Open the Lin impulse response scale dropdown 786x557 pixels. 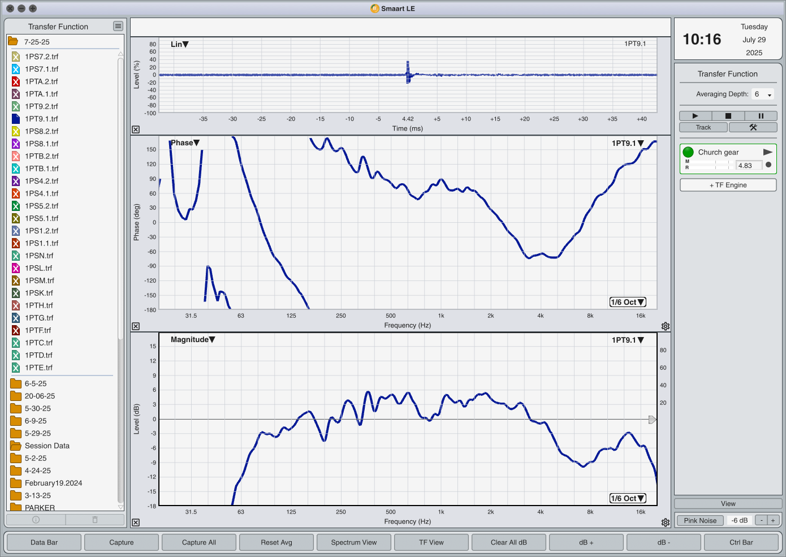(180, 44)
